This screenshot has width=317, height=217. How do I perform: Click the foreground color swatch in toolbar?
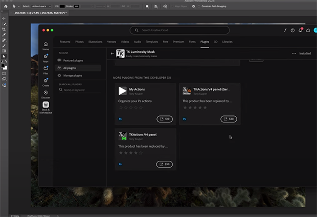point(3,66)
